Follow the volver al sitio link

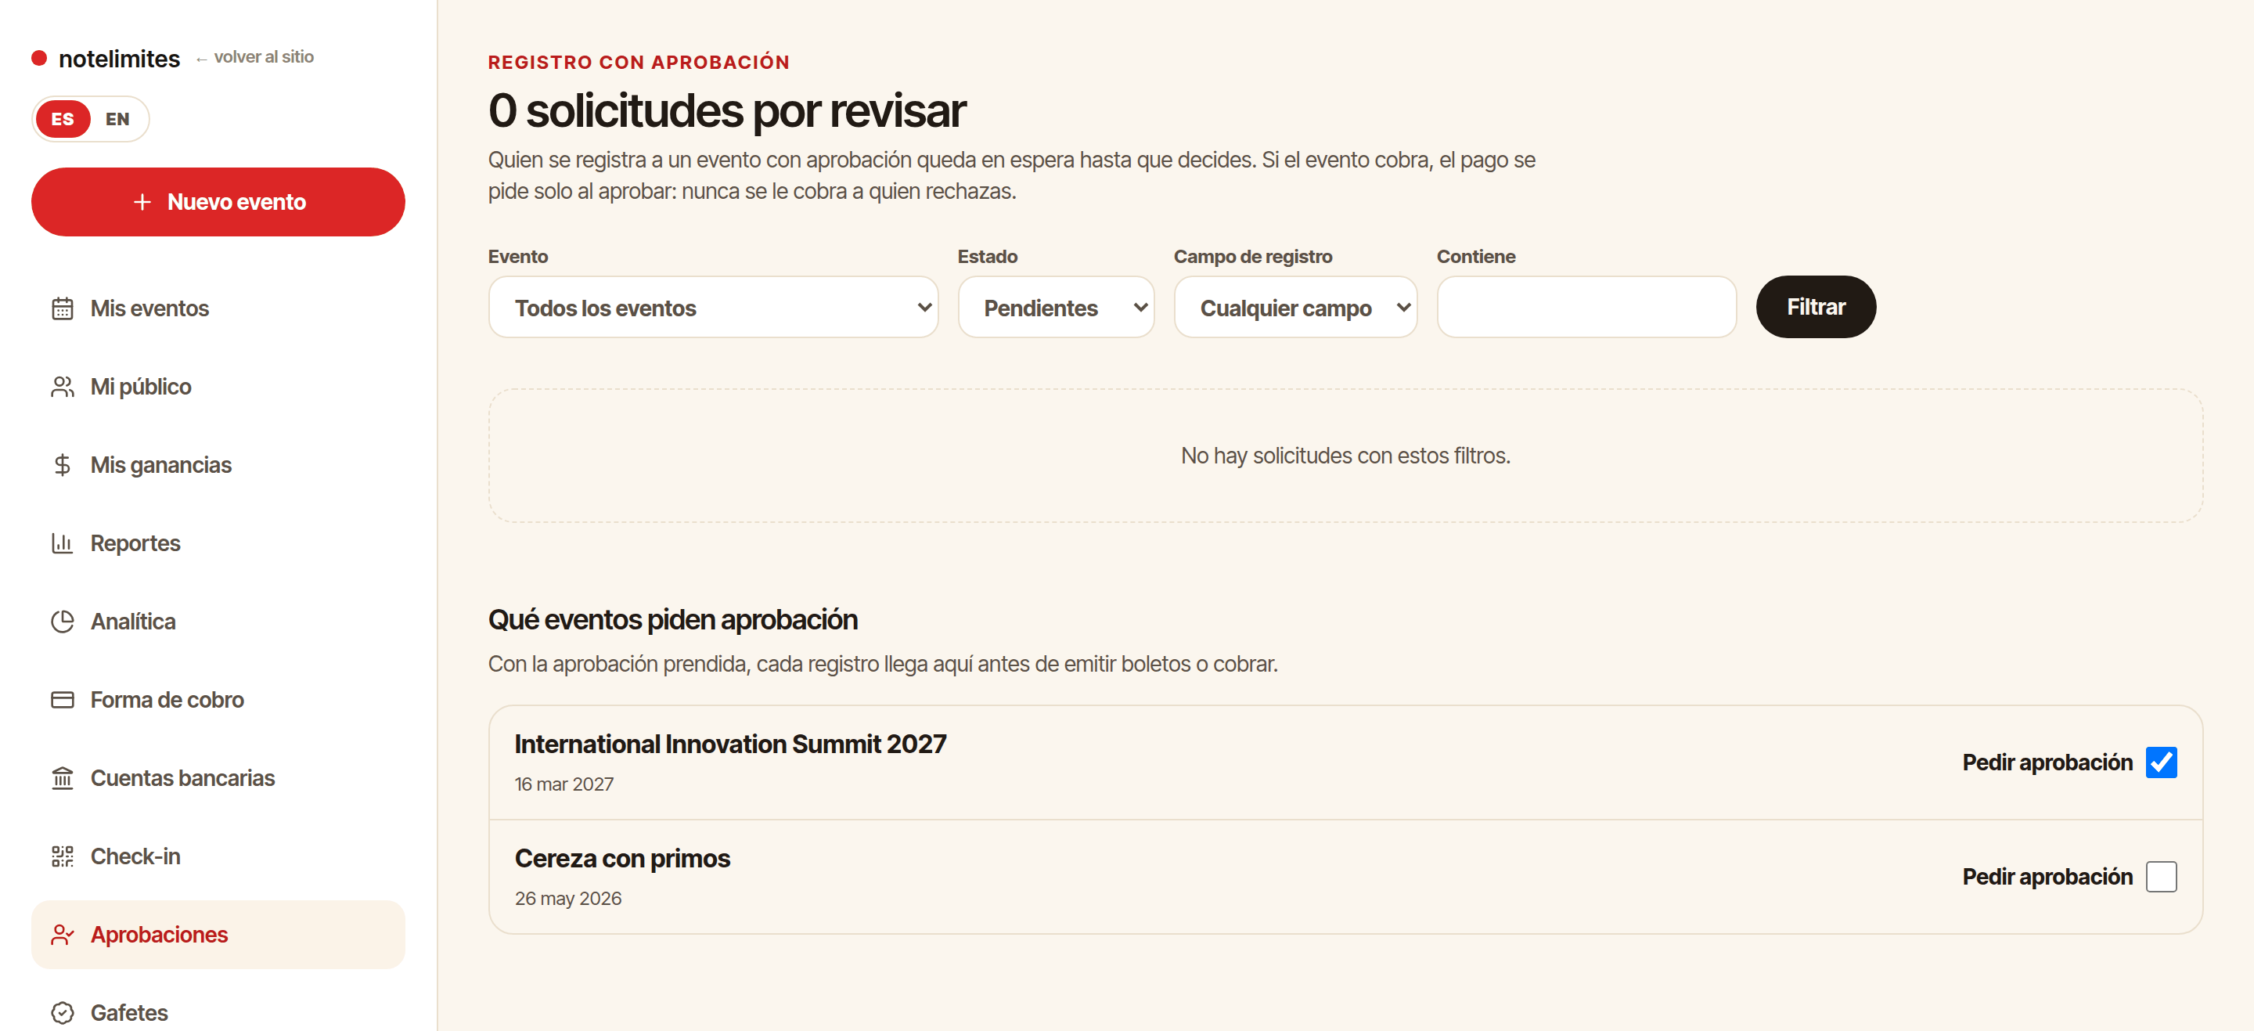click(x=254, y=57)
